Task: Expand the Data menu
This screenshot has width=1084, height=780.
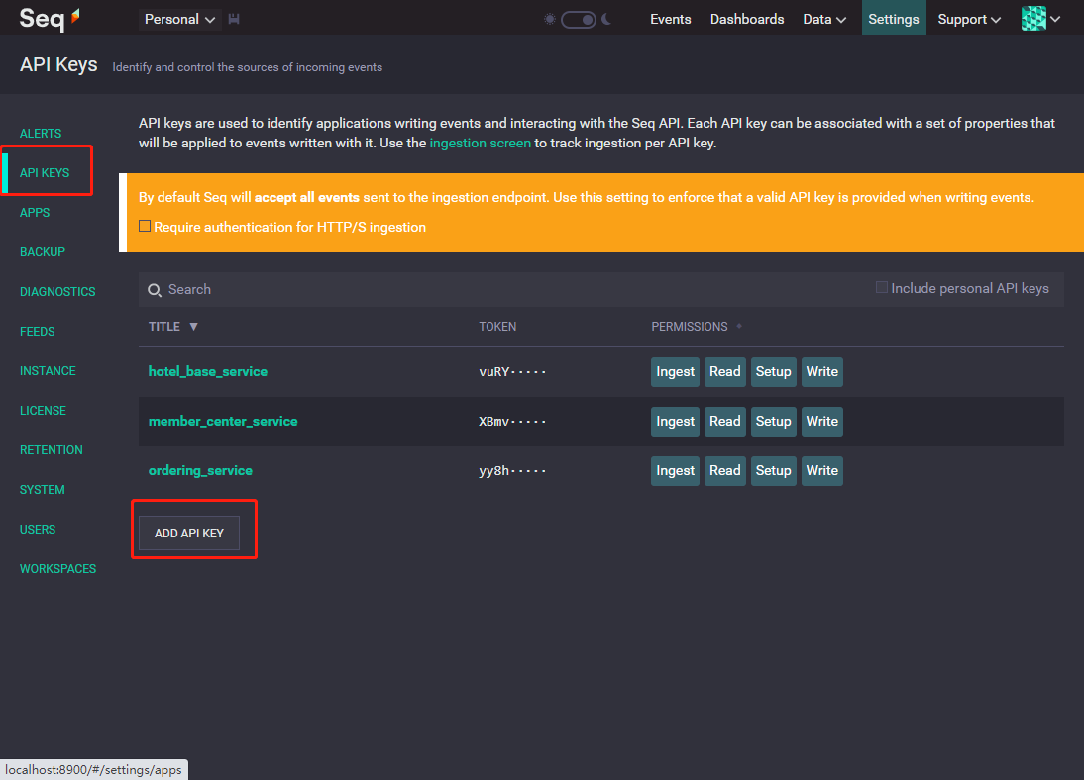Action: [824, 20]
